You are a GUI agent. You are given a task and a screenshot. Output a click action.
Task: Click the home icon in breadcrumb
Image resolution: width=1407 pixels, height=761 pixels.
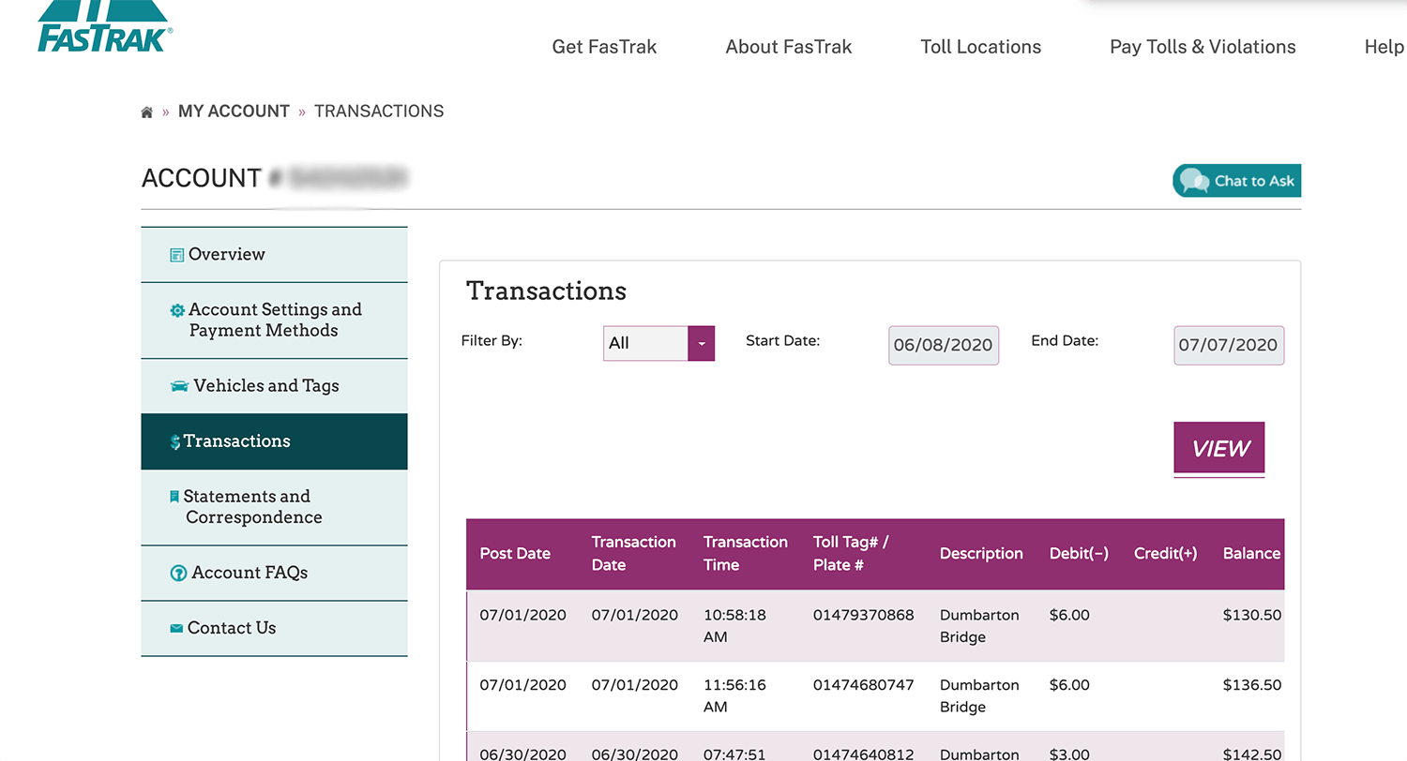point(146,112)
